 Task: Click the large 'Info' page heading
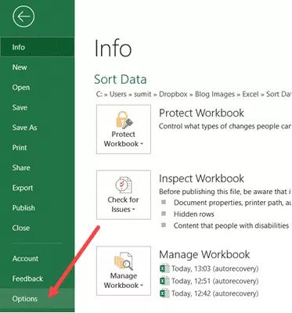pyautogui.click(x=113, y=49)
